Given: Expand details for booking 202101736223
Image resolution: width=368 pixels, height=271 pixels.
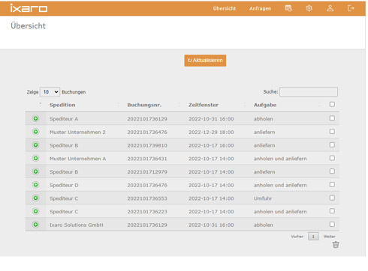Looking at the screenshot, I should (x=36, y=211).
